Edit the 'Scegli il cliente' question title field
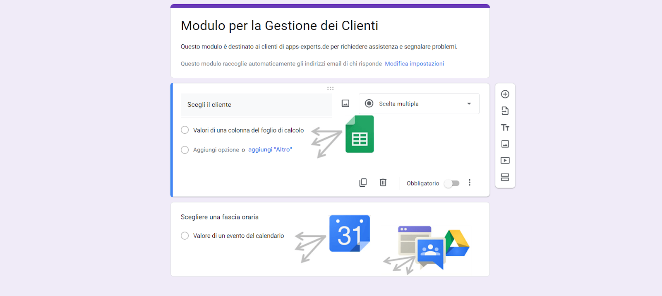 pos(257,105)
